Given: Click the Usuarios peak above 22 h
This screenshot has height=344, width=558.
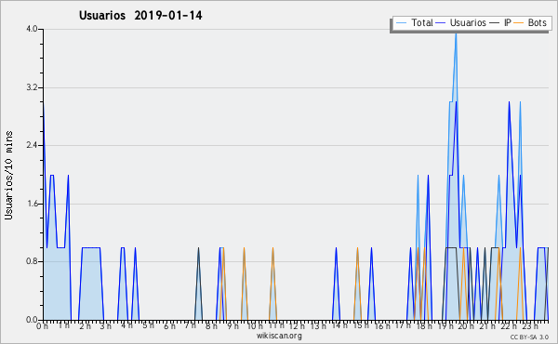Looking at the screenshot, I should [510, 102].
